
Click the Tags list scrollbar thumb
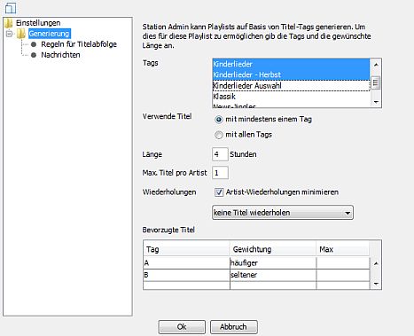[376, 82]
